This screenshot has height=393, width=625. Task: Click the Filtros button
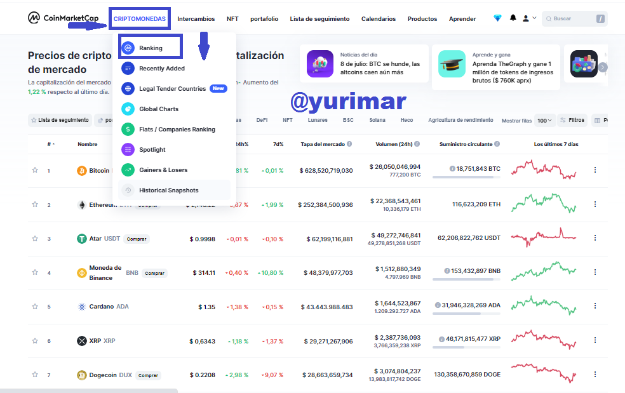click(572, 120)
